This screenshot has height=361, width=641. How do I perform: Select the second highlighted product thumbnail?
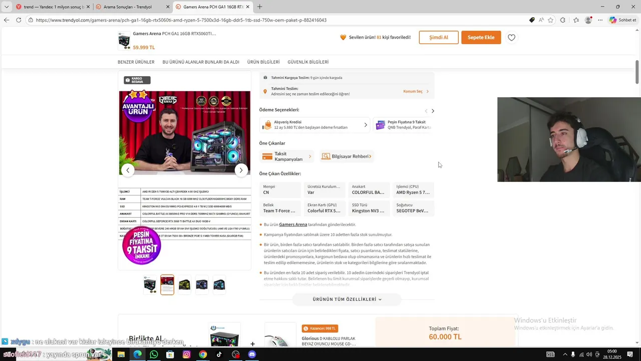tap(167, 285)
